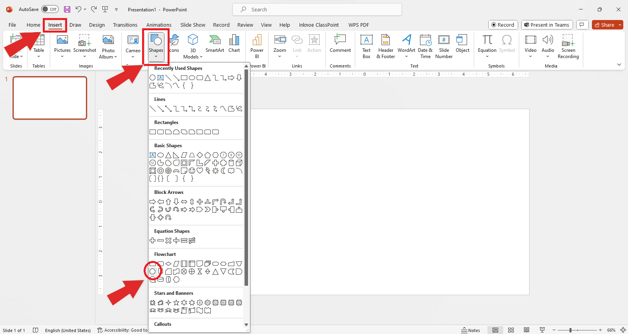628x334 pixels.
Task: Click the Cameo button
Action: 133,46
